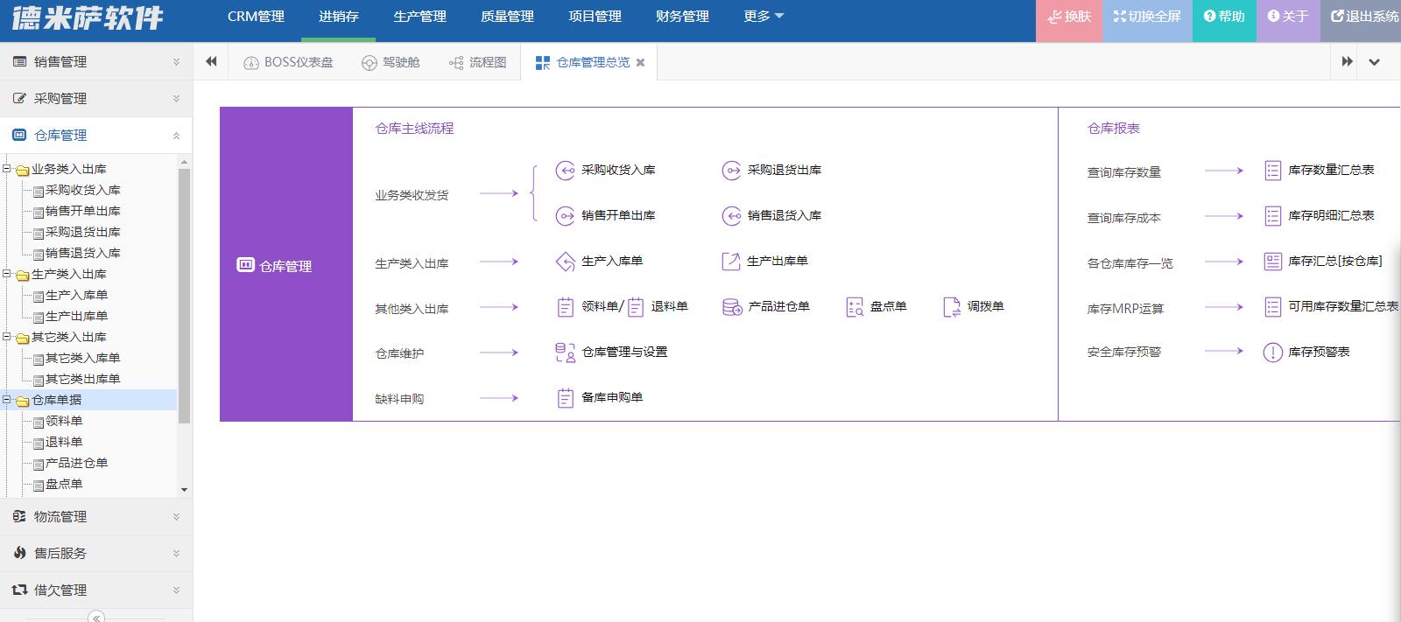Switch to the 生产管理 top menu
1401x622 pixels.
click(x=419, y=17)
